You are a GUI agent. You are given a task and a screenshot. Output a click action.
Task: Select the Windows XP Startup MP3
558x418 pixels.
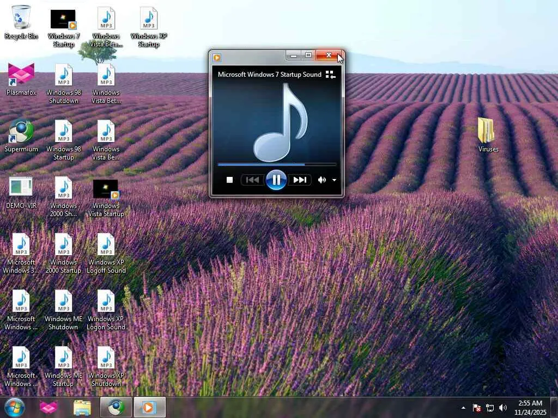tap(149, 27)
